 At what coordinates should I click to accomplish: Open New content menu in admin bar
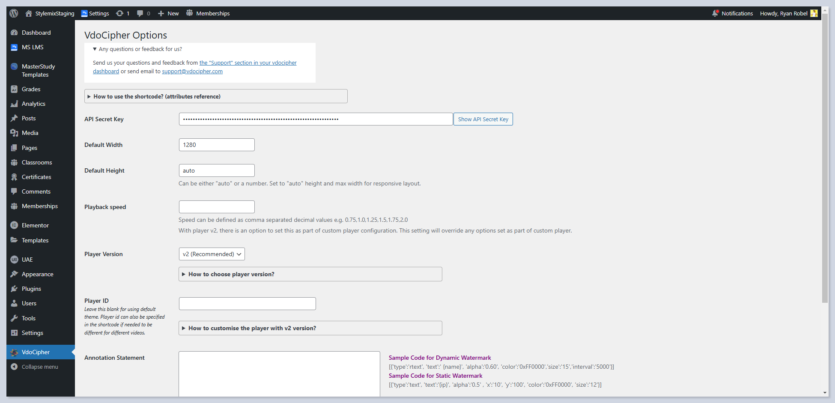pyautogui.click(x=168, y=13)
